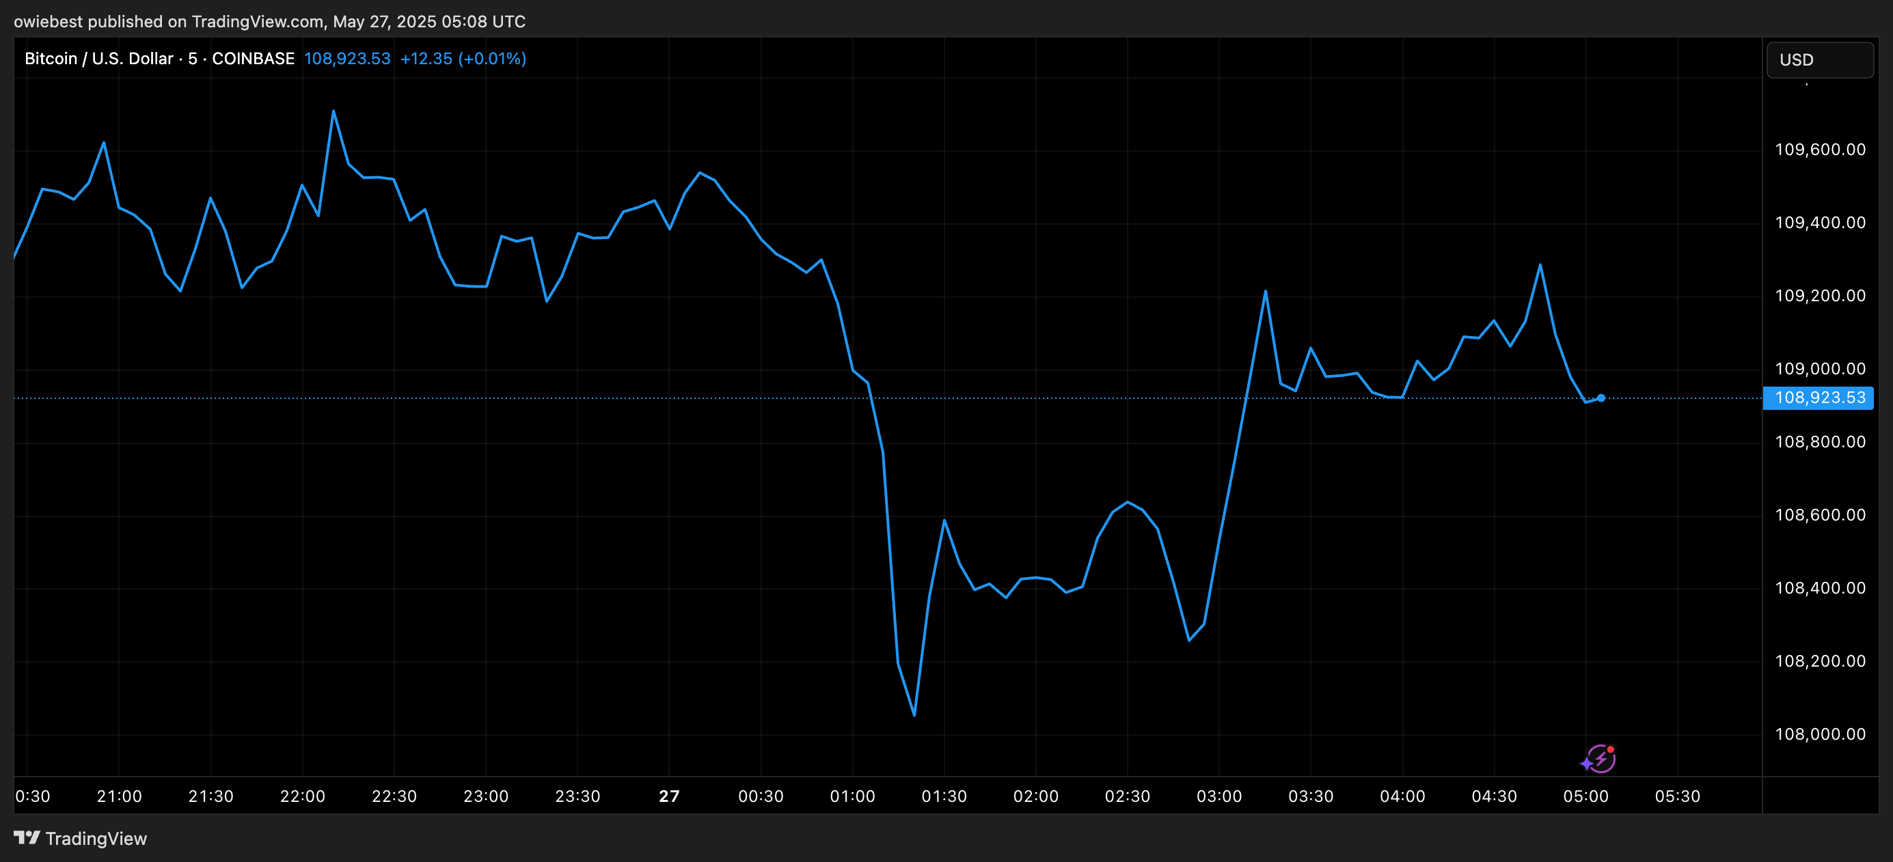The height and width of the screenshot is (862, 1893).
Task: Click the 109,400.00 price axis label
Action: [1821, 223]
